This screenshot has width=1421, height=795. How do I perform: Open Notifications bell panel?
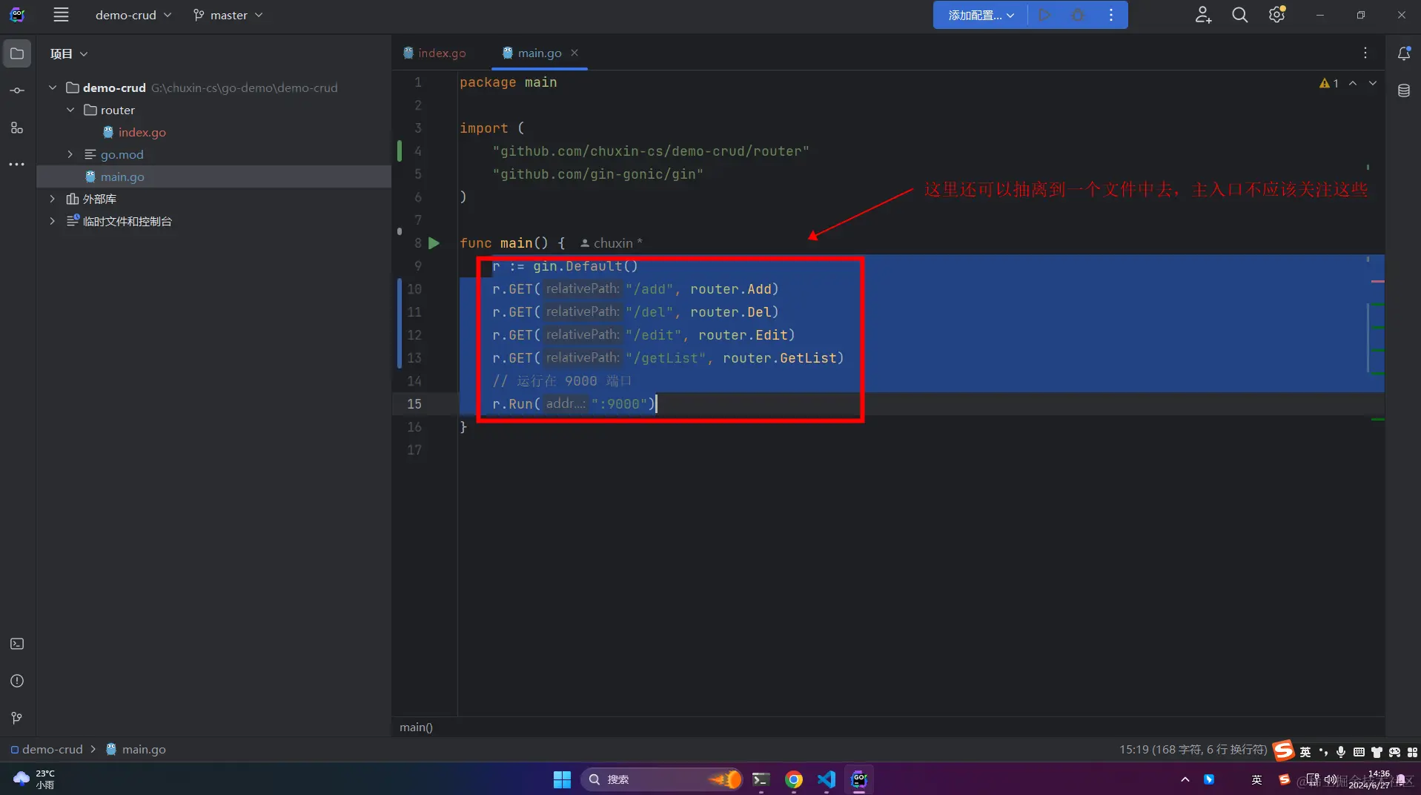pos(1404,53)
